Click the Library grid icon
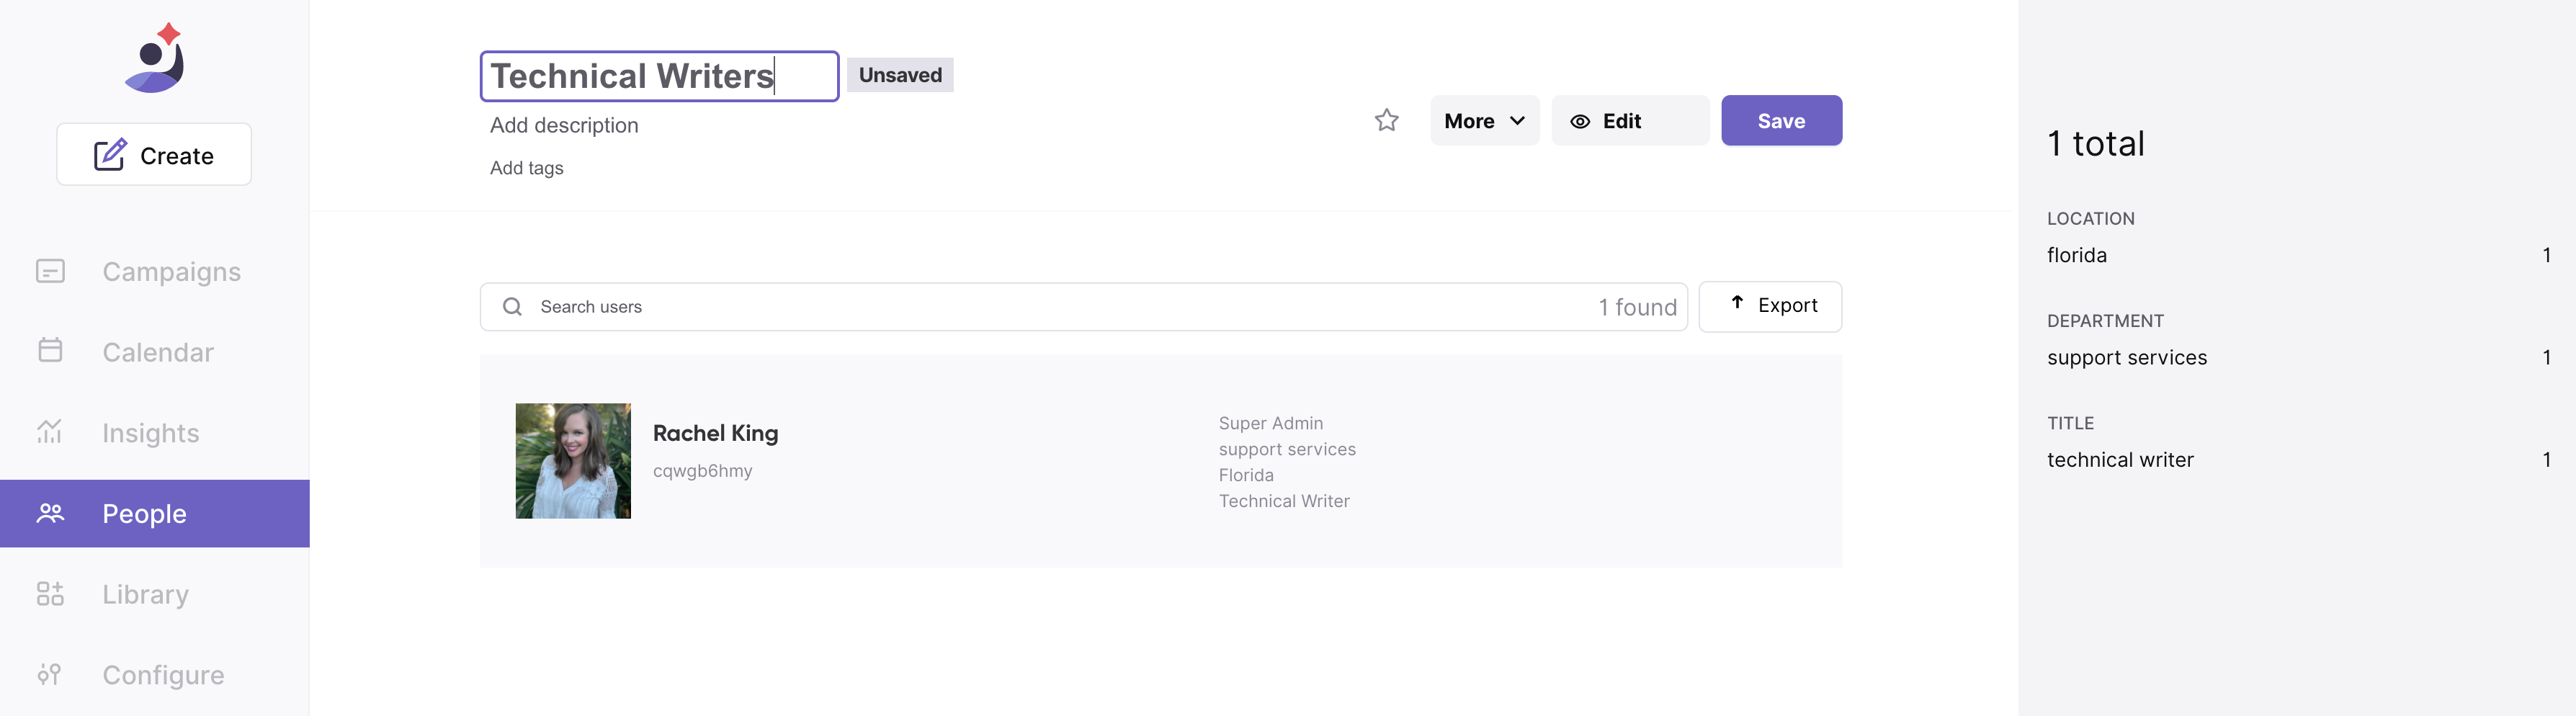The width and height of the screenshot is (2576, 716). coord(50,594)
